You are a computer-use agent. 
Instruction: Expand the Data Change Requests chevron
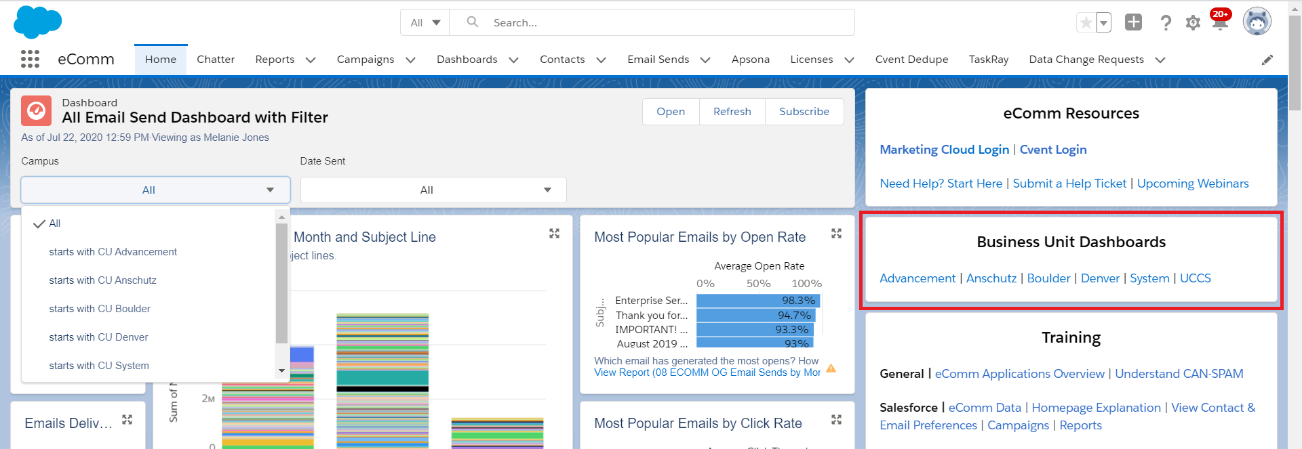click(1160, 60)
